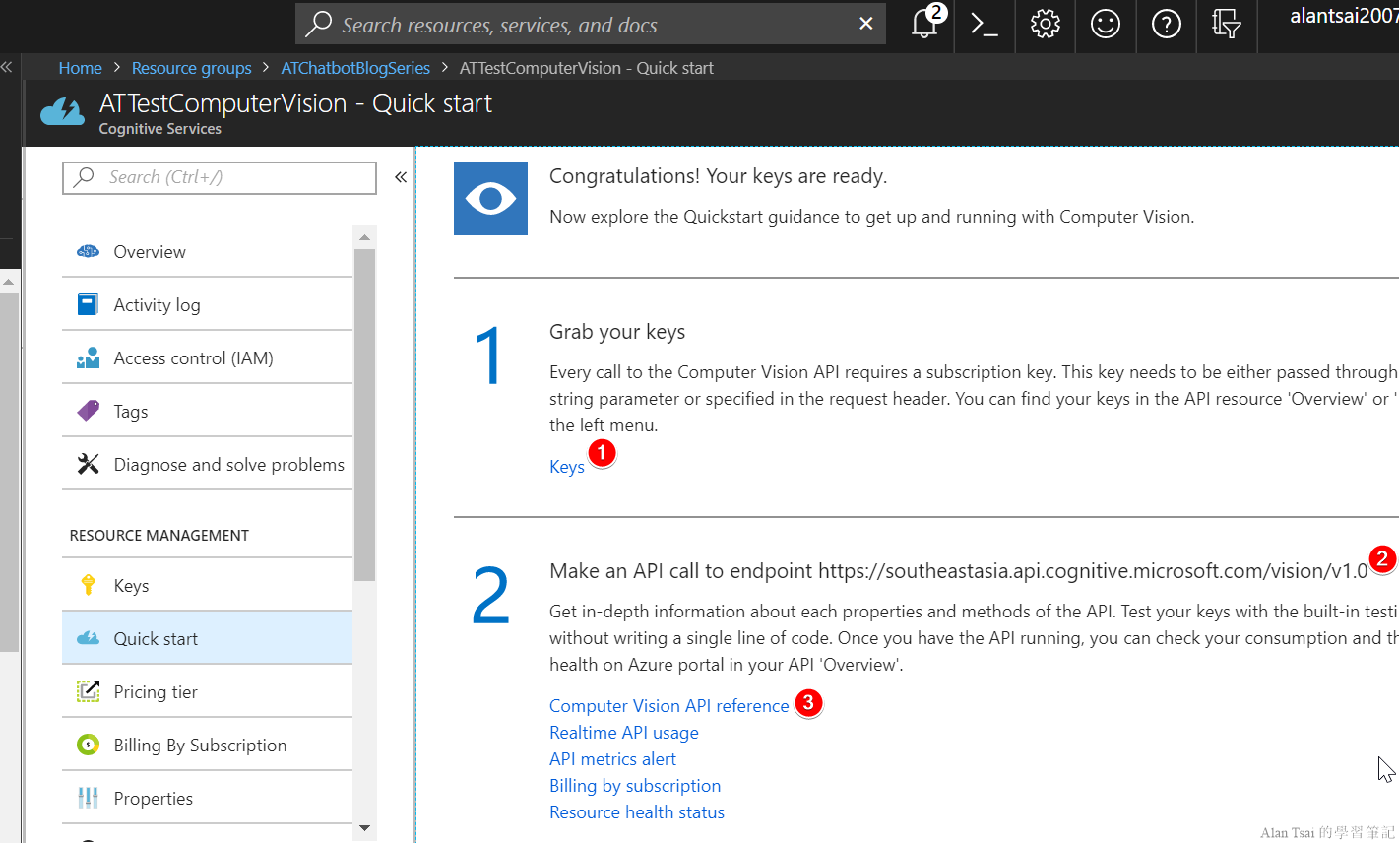Expand the portal left sidebar chevrons
Image resolution: width=1399 pixels, height=843 pixels.
click(x=6, y=67)
